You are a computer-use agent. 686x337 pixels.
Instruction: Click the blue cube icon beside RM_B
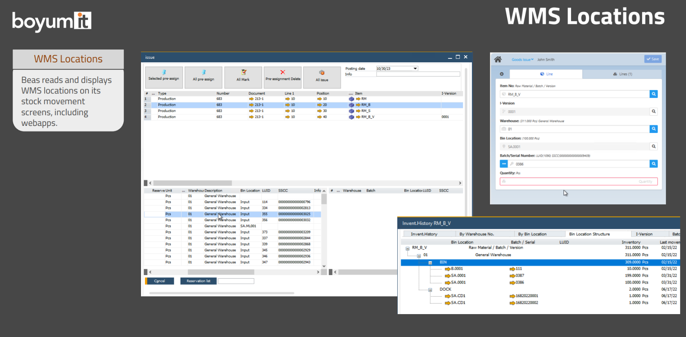pos(351,105)
